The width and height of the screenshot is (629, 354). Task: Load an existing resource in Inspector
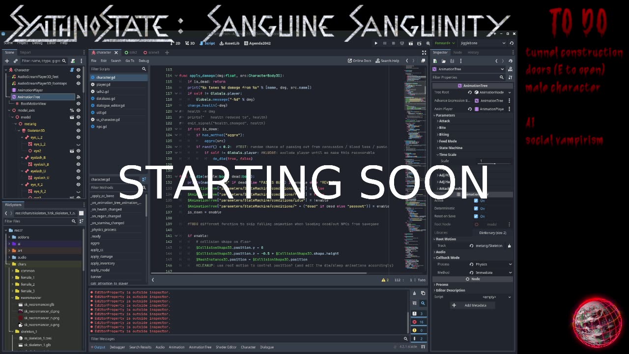coord(443,61)
